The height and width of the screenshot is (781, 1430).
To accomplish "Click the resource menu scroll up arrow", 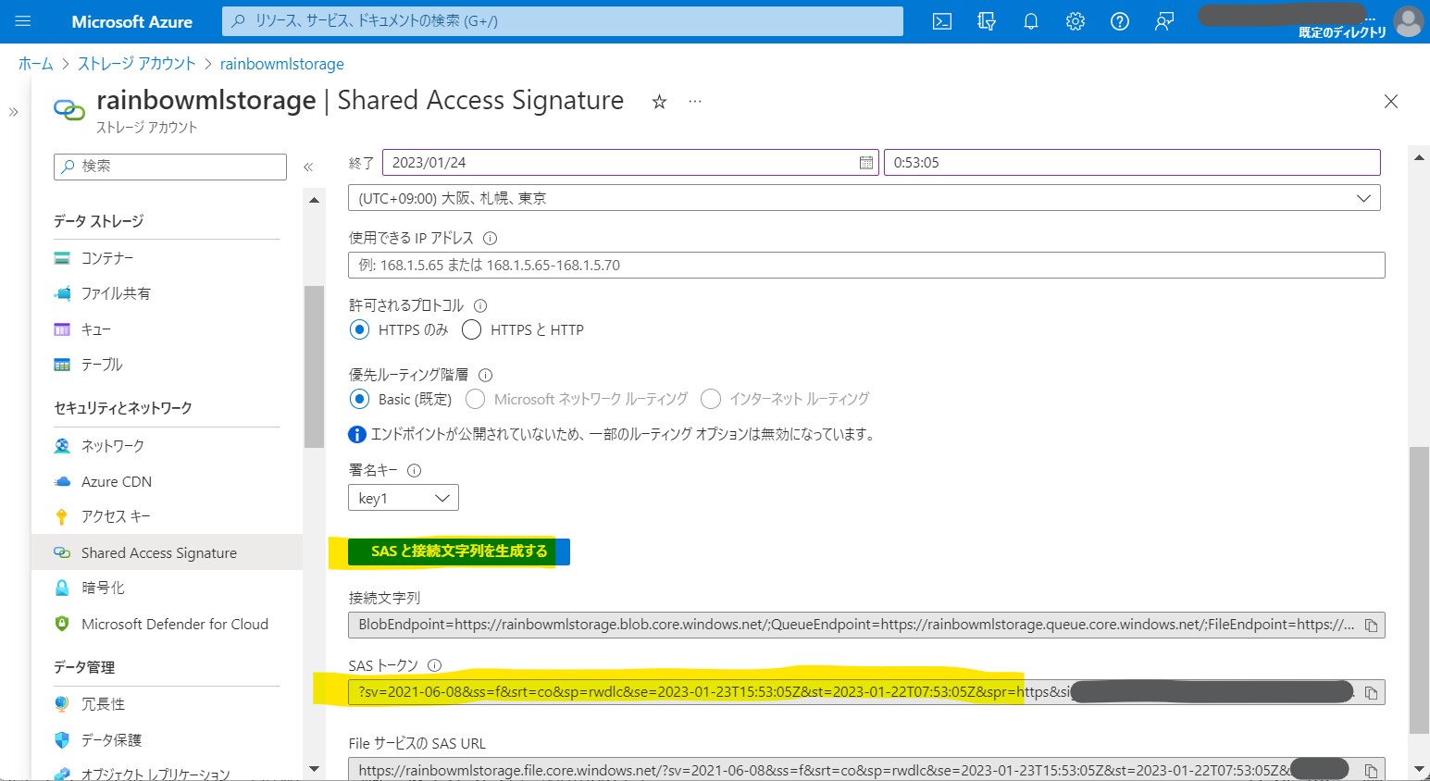I will point(314,200).
